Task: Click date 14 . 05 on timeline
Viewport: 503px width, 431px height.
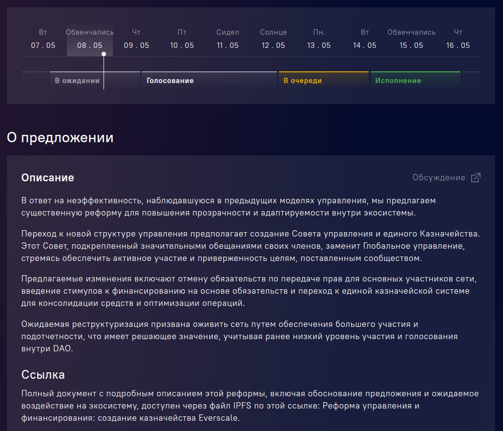Action: pos(365,45)
